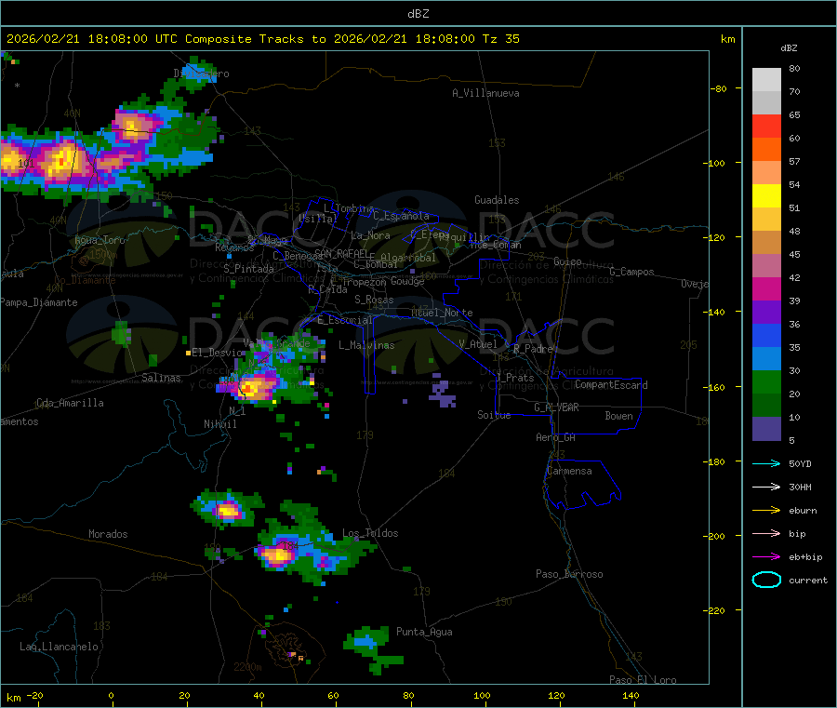Pick the bright green 30–20 dBZ swatch
The width and height of the screenshot is (837, 708).
click(x=766, y=382)
